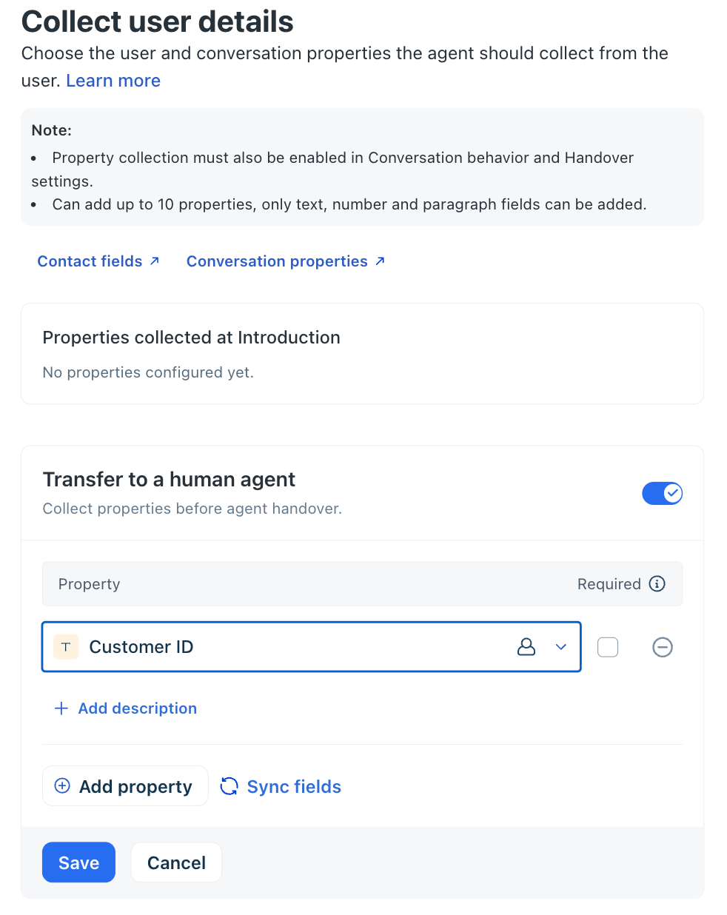The height and width of the screenshot is (915, 727).
Task: Open the Customer ID property selector
Action: point(312,647)
